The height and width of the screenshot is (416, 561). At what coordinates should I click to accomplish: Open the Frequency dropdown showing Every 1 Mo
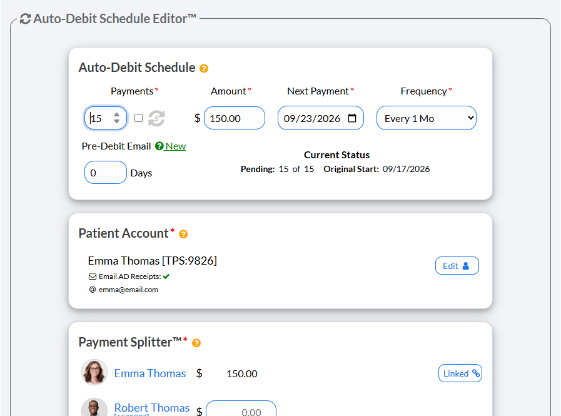pos(427,118)
